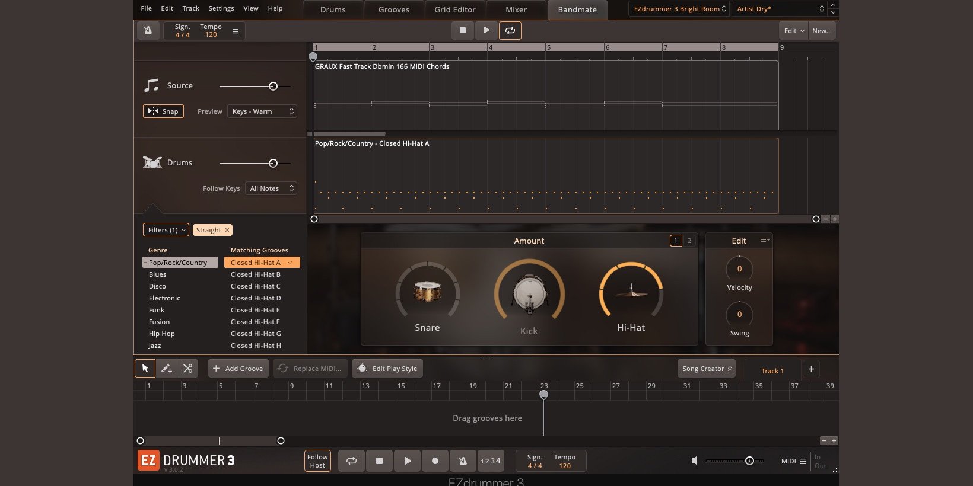
Task: Toggle the Snap button
Action: (x=163, y=111)
